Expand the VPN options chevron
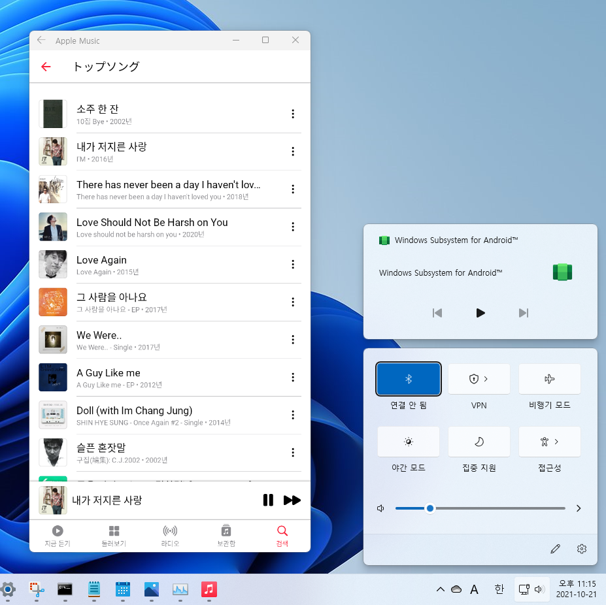 tap(486, 379)
